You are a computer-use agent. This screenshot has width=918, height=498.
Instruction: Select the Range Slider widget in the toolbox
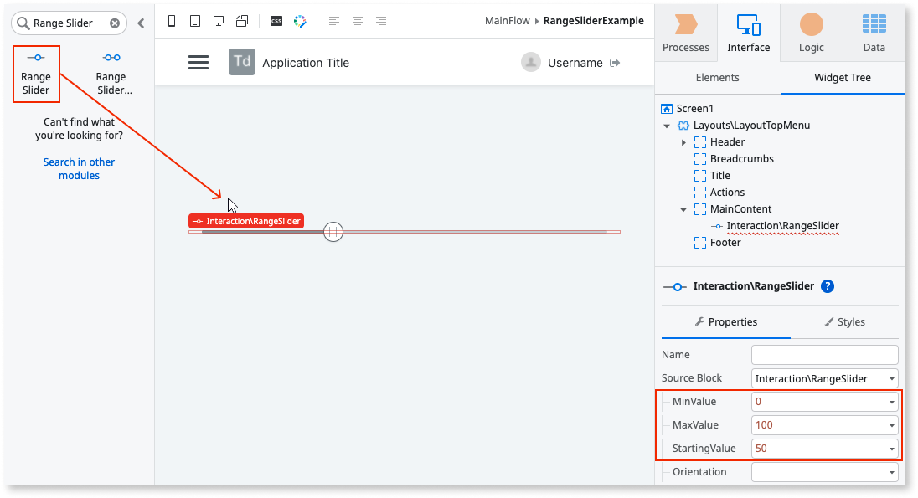click(x=36, y=73)
